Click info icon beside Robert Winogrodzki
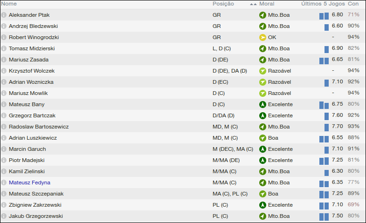The width and height of the screenshot is (366, 223). 4,37
